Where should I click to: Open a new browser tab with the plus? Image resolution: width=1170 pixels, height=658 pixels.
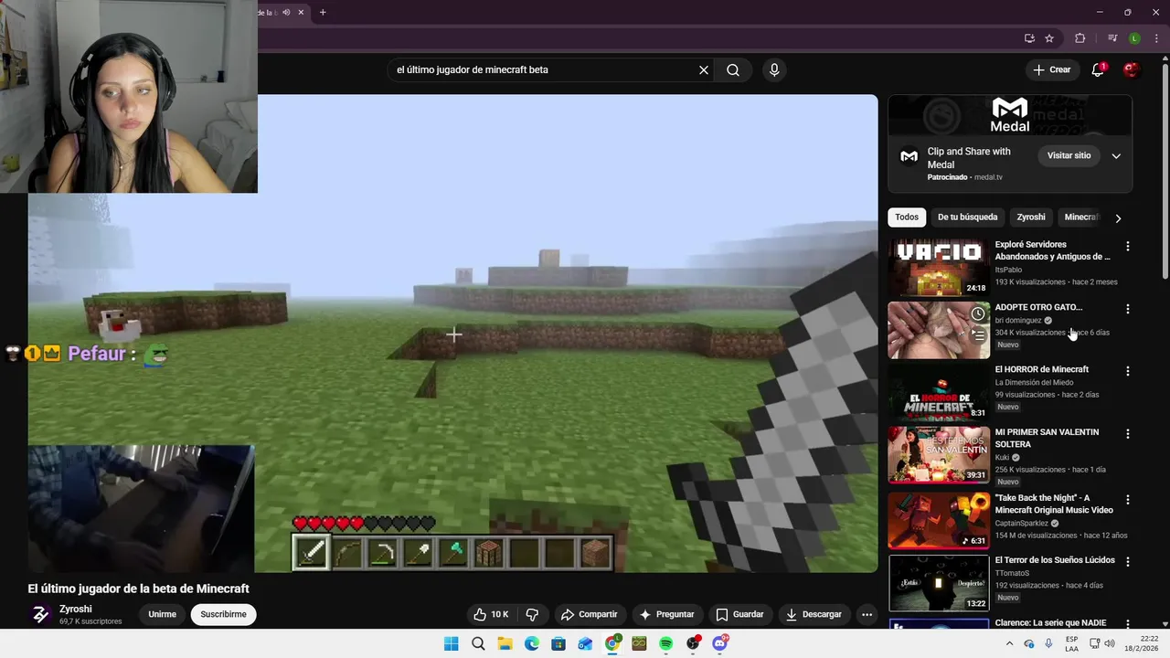323,12
